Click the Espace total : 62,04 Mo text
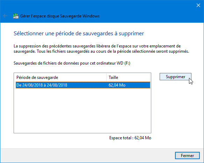Screen dimensions: 204x163 click(130, 138)
